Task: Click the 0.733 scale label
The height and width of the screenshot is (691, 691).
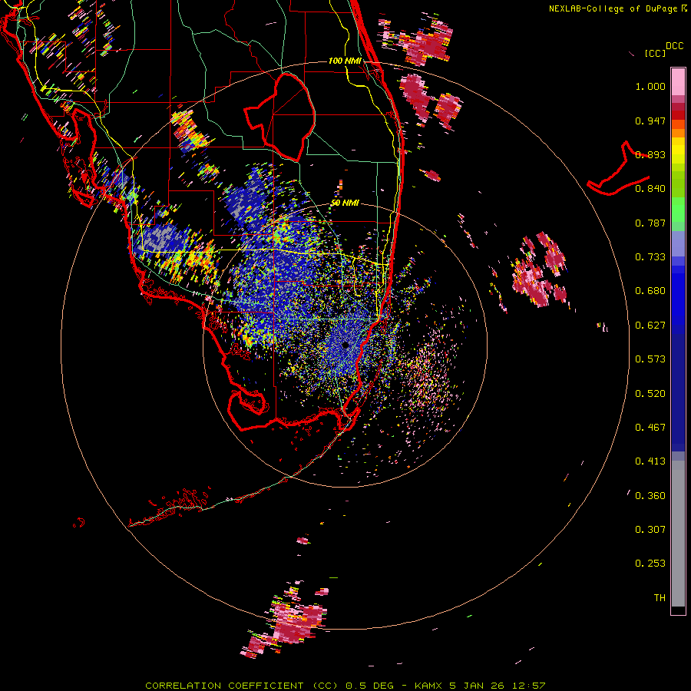Action: pyautogui.click(x=650, y=257)
